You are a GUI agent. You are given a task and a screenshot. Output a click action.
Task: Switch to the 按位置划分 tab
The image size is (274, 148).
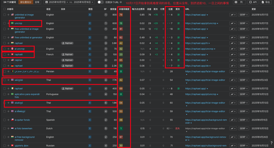click(26, 2)
